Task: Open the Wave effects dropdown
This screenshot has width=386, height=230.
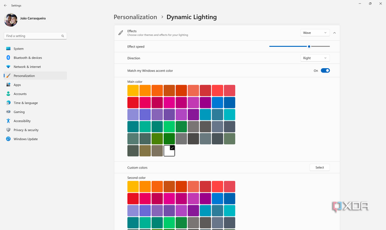Action: [x=315, y=33]
